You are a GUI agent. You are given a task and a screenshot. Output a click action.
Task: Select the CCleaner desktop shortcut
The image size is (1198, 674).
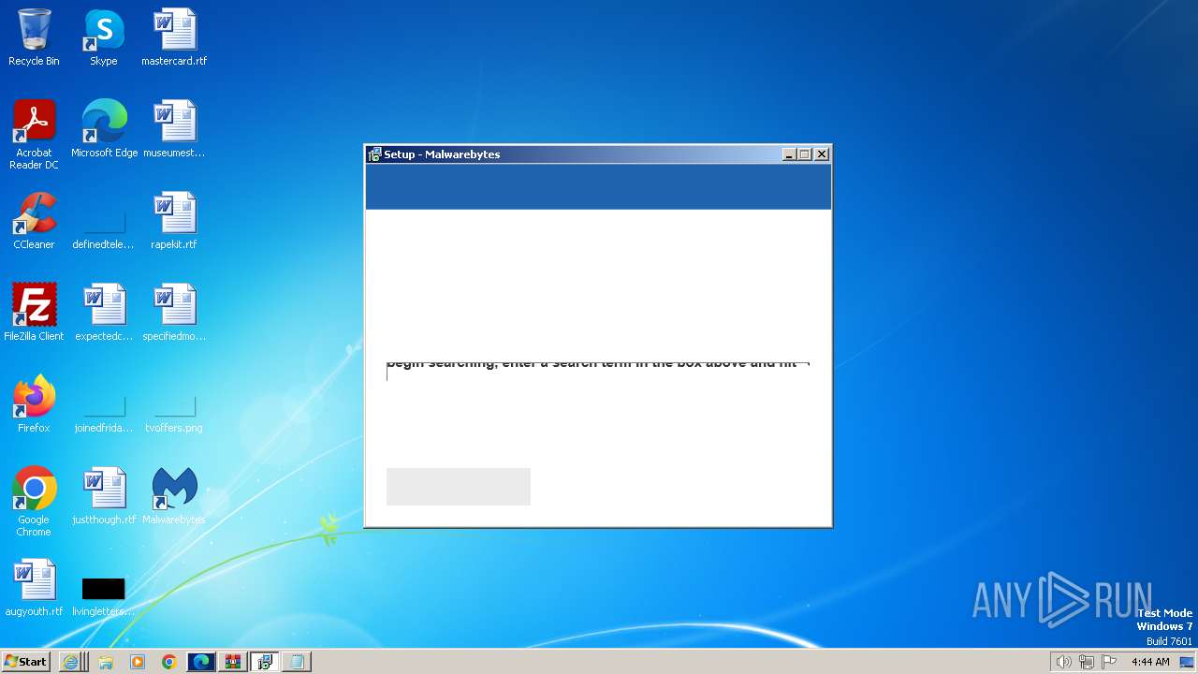(x=34, y=221)
